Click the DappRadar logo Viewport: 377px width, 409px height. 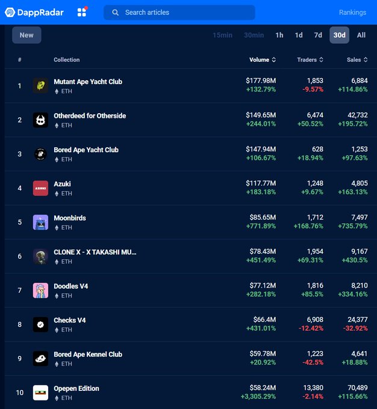[34, 12]
